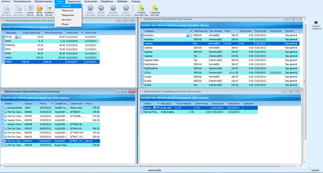Click the Aceptar toolbar icon

pyautogui.click(x=6, y=10)
